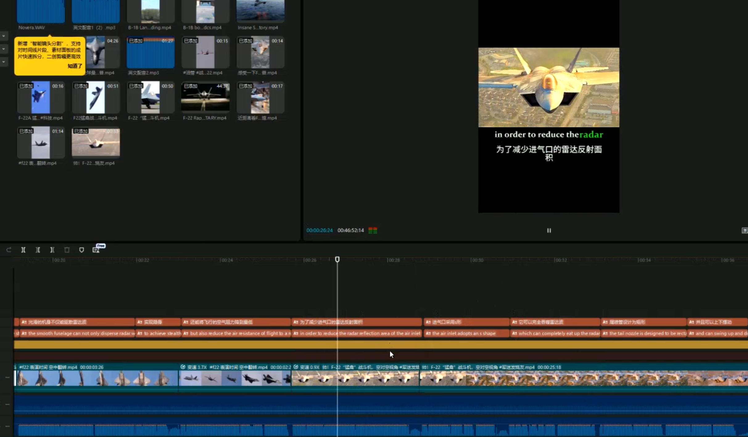Click the playhead handle on the timeline ruler
Image resolution: width=748 pixels, height=437 pixels.
[337, 259]
